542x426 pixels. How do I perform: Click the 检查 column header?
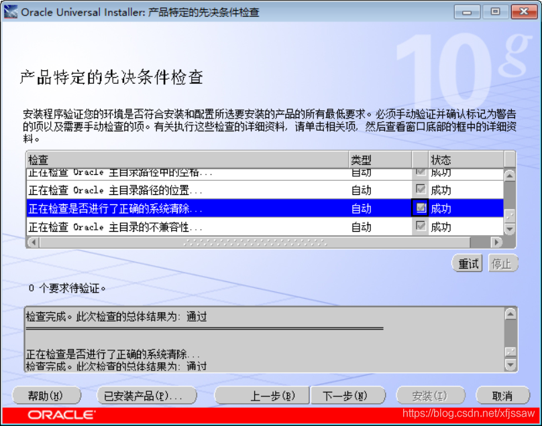[187, 160]
